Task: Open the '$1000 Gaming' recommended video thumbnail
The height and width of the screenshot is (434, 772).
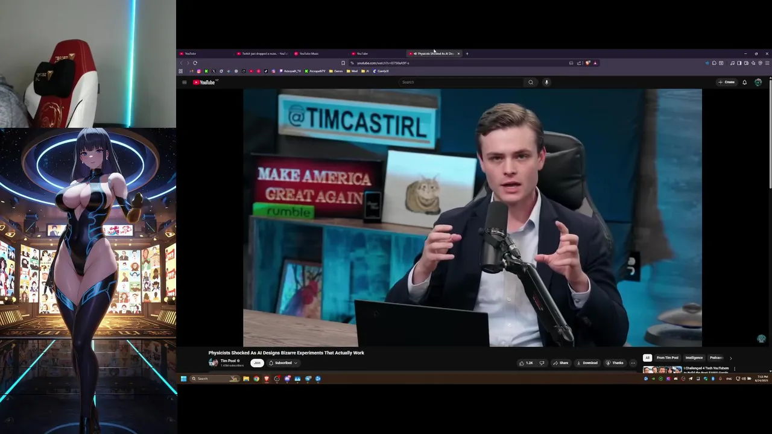Action: (x=662, y=369)
